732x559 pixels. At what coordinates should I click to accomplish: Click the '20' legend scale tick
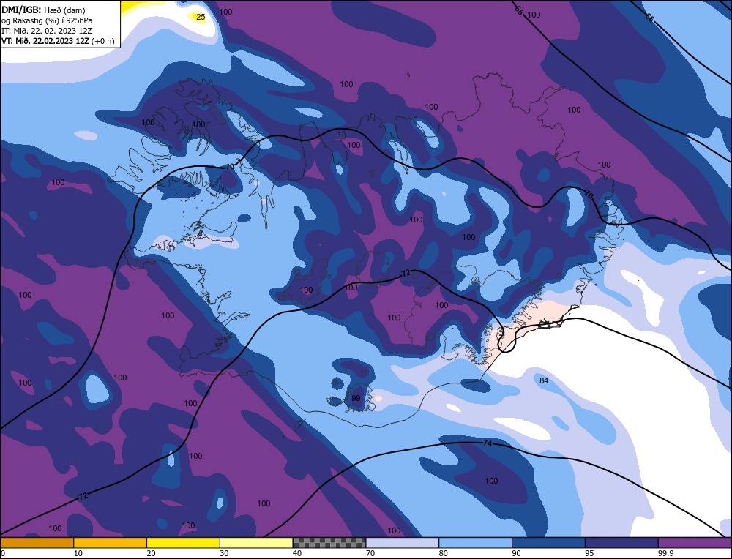point(151,553)
